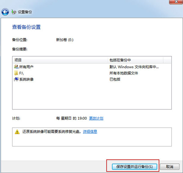
Task: Click the 还原系统映像可能需要系统修复光盘 warning text
Action: tap(52, 132)
